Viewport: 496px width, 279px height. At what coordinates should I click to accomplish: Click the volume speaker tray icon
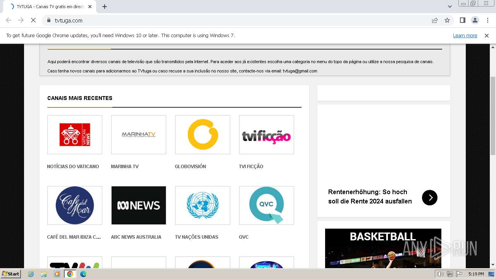[441, 274]
